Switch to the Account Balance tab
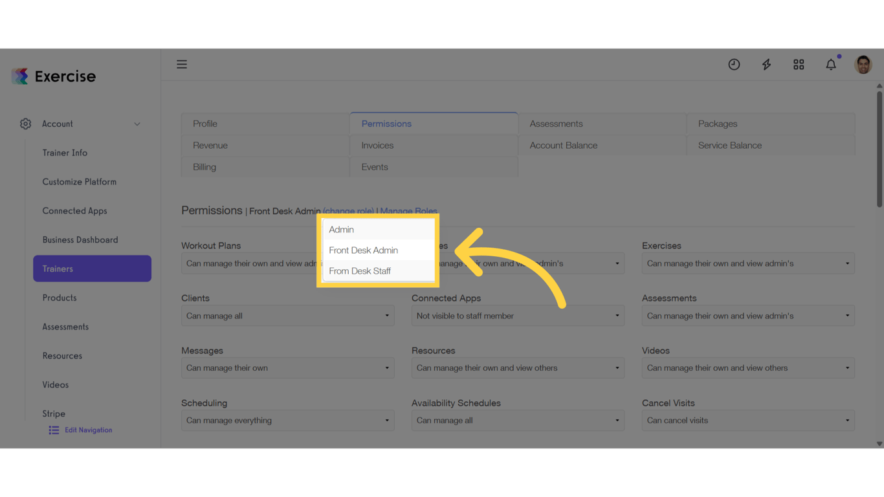Screen dimensions: 884x497 602,146
